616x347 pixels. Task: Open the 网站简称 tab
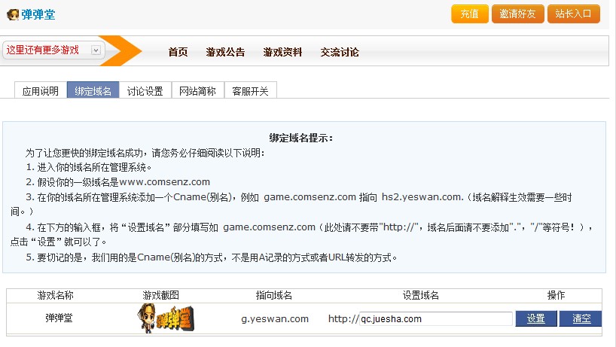coord(198,90)
